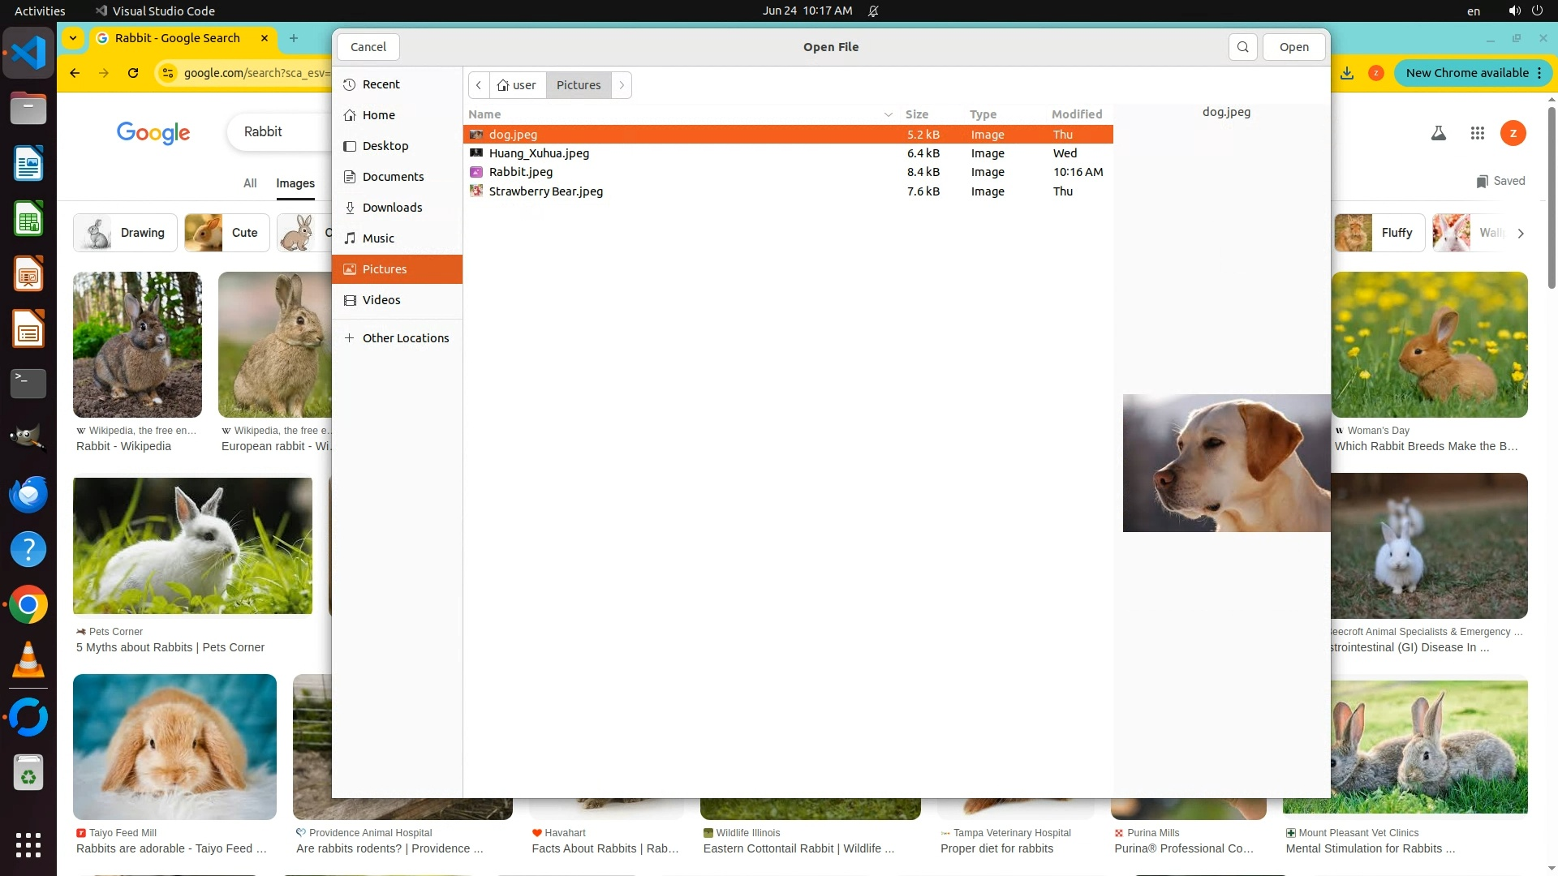Open the Recent files sidebar location
The height and width of the screenshot is (876, 1558).
[x=381, y=84]
